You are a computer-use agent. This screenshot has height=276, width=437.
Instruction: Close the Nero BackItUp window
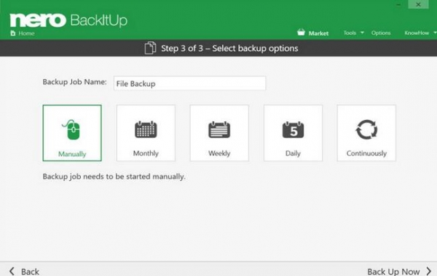point(418,4)
